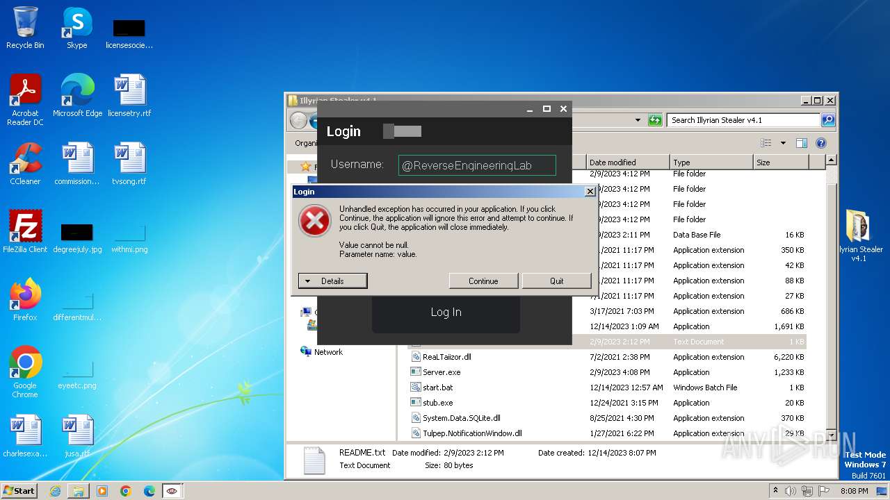The width and height of the screenshot is (890, 500).
Task: Sort by Date modified column
Action: (x=628, y=162)
